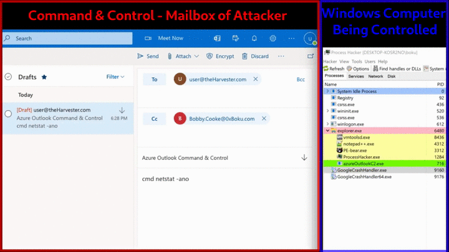Switch to Disk tab
Screen dimensions: 449x252
[x=392, y=77]
